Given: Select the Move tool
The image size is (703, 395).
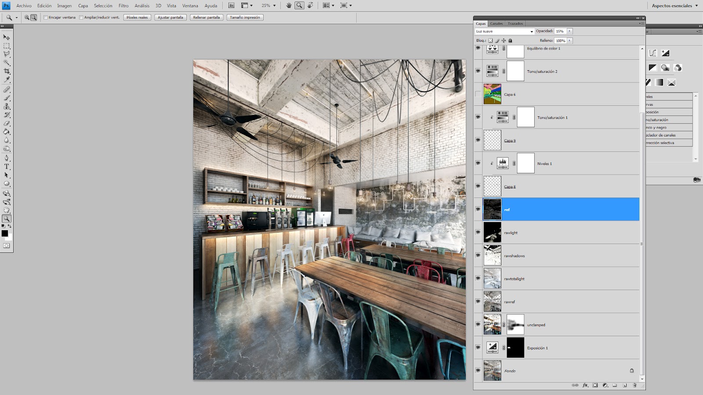Looking at the screenshot, I should click(7, 37).
